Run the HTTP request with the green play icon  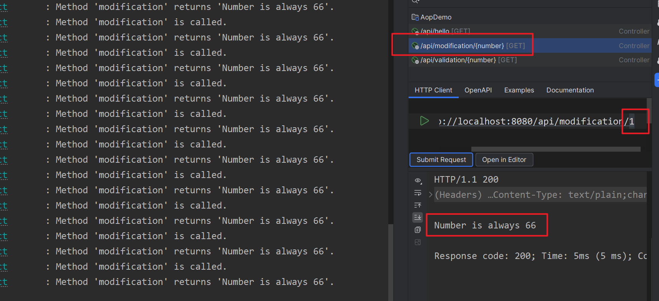[x=424, y=121]
